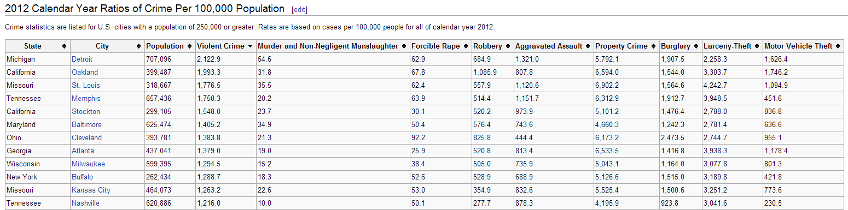
Task: Toggle Violent Crime descending sort arrow
Action: point(250,46)
